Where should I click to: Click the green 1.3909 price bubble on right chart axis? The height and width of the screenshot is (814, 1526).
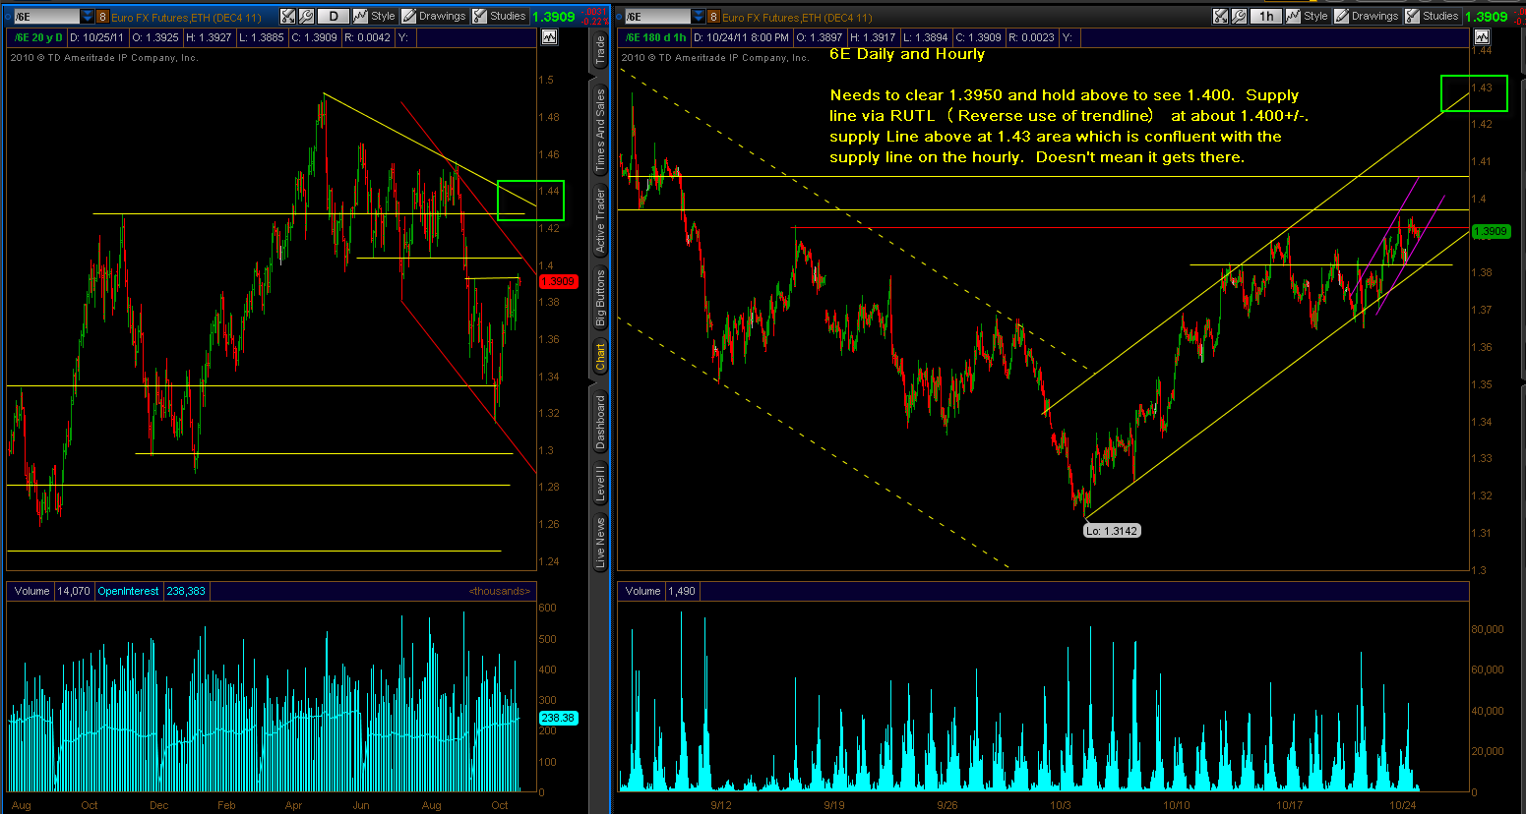1491,231
